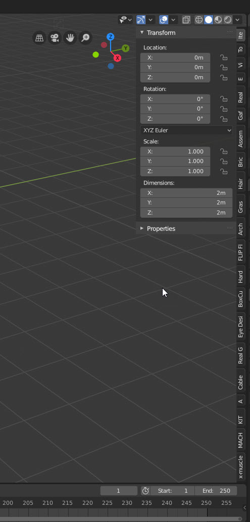Click the zoom view magnifier icon
The image size is (250, 522).
click(85, 38)
